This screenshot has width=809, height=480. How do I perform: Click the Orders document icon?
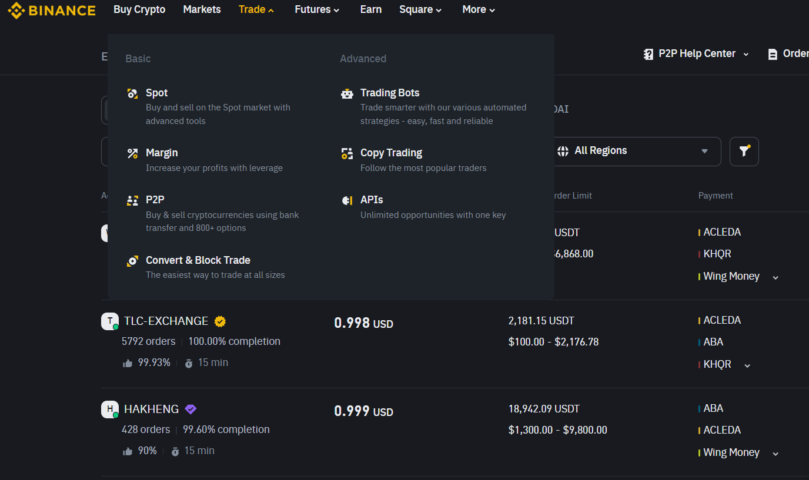click(x=773, y=54)
